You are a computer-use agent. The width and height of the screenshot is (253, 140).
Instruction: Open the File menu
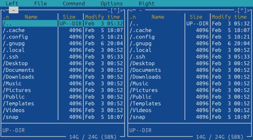(41, 3)
